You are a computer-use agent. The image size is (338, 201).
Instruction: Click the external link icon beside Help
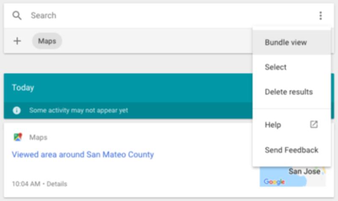(313, 124)
